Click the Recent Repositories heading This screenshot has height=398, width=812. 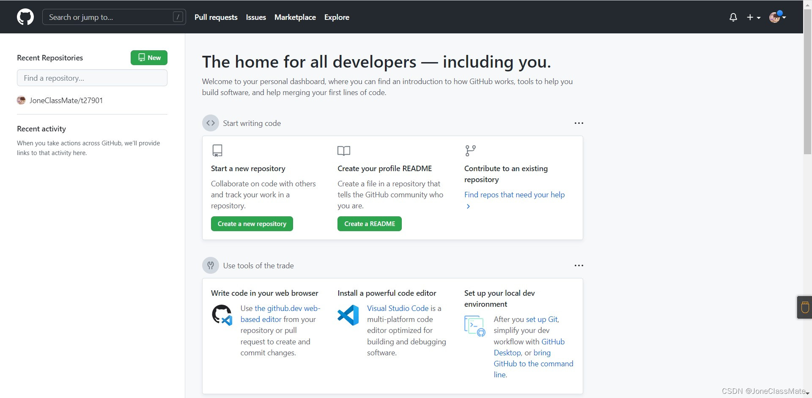tap(50, 58)
